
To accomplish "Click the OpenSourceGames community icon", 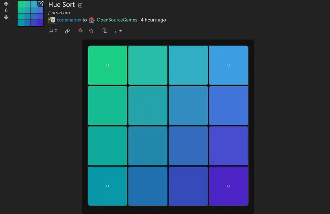I will [92, 20].
